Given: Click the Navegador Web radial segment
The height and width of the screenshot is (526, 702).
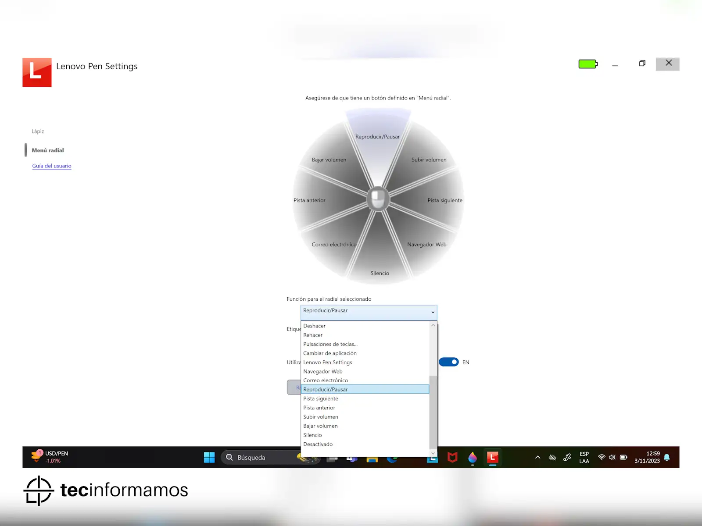Looking at the screenshot, I should [426, 245].
